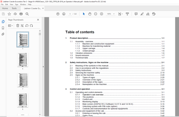
Task: Select the Liebherr Crawler Ex... document tab
Action: tap(33, 8)
